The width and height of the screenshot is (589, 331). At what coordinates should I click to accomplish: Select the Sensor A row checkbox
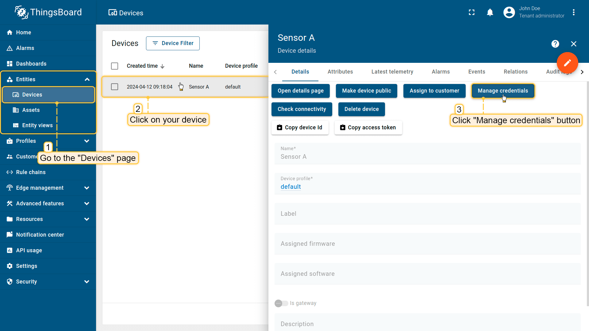[x=114, y=87]
